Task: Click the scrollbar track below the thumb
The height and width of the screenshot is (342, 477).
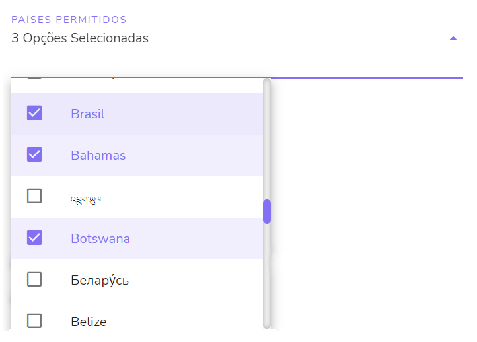Action: (x=267, y=277)
